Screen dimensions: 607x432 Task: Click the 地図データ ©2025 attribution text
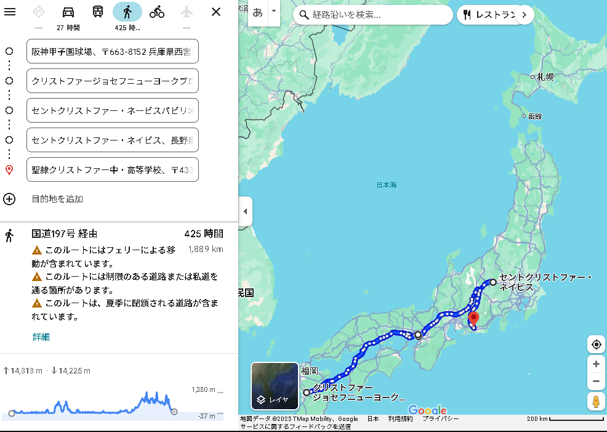tap(299, 418)
